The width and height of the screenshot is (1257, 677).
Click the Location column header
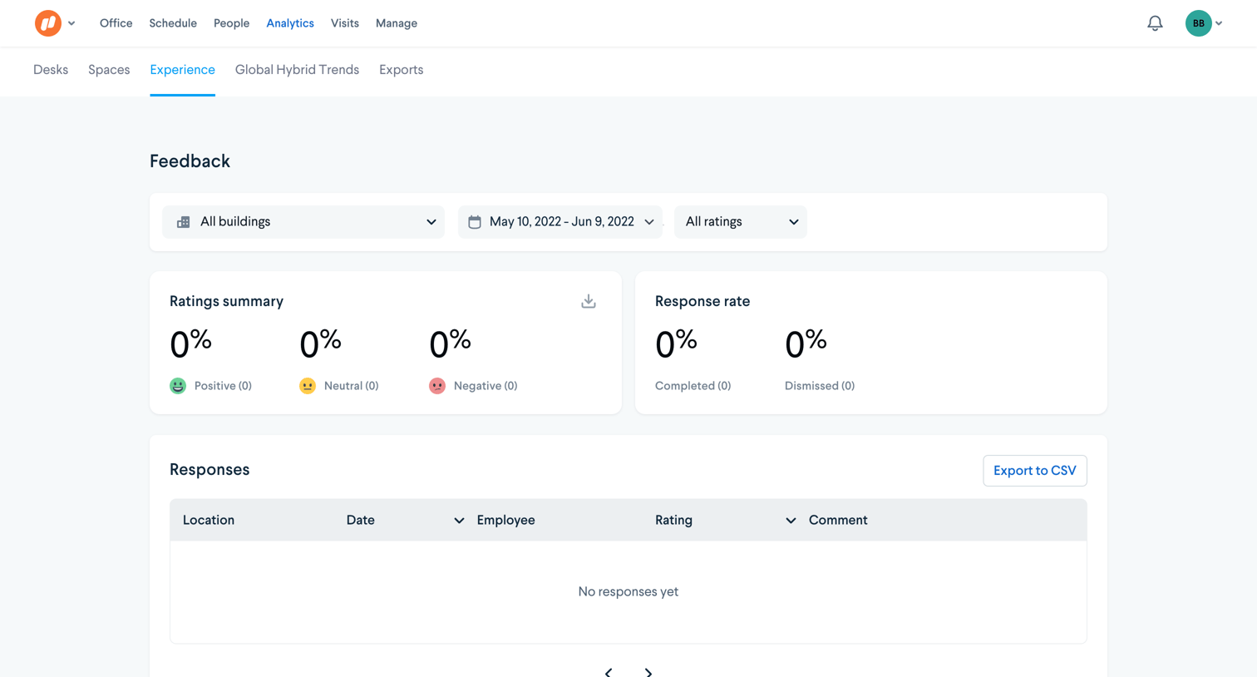209,520
